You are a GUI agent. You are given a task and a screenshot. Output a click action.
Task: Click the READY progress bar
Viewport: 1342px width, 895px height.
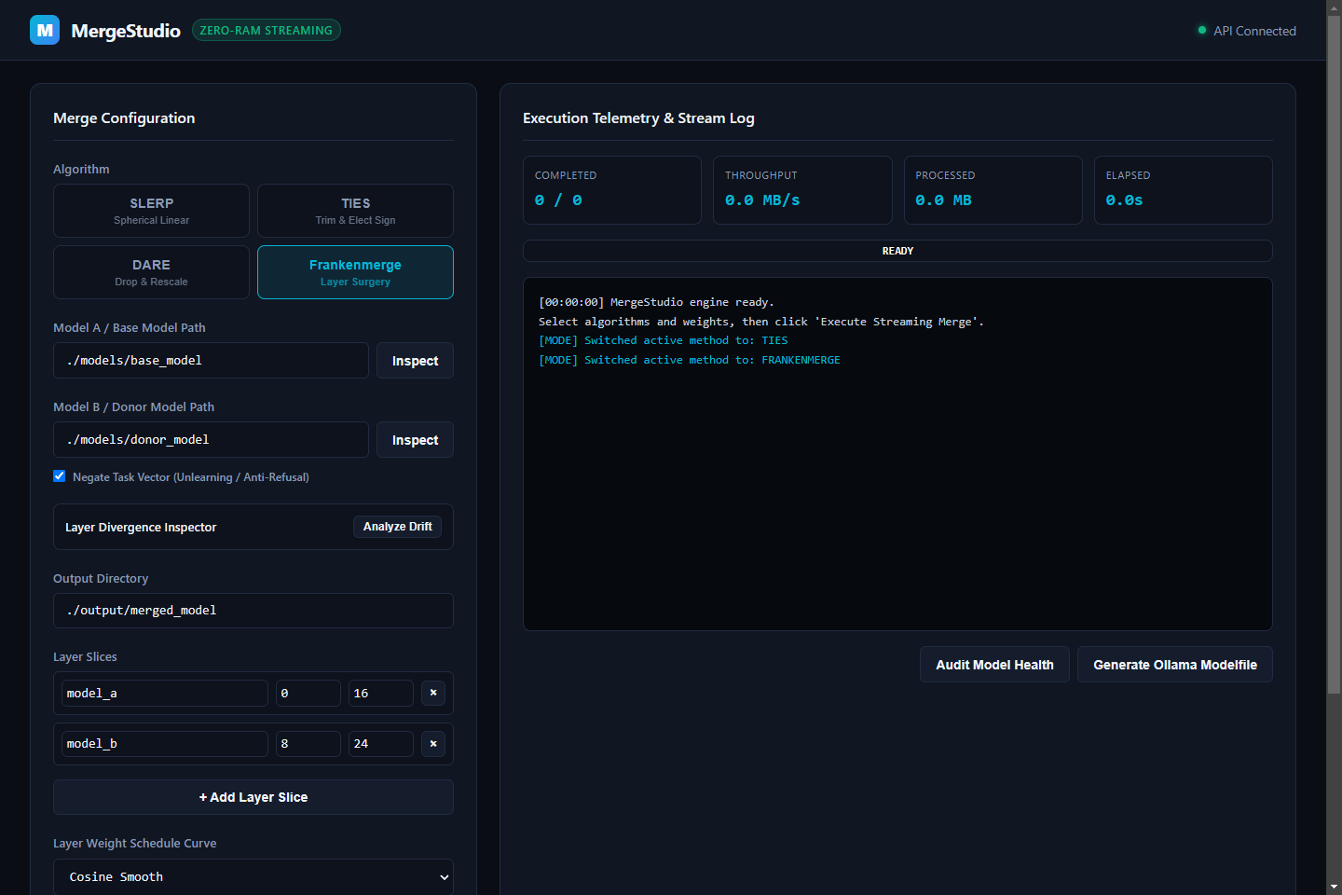point(897,251)
